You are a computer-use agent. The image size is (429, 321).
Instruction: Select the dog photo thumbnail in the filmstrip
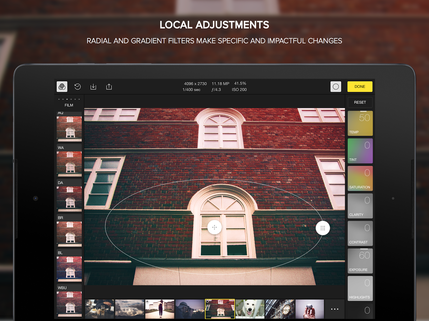pos(250,309)
